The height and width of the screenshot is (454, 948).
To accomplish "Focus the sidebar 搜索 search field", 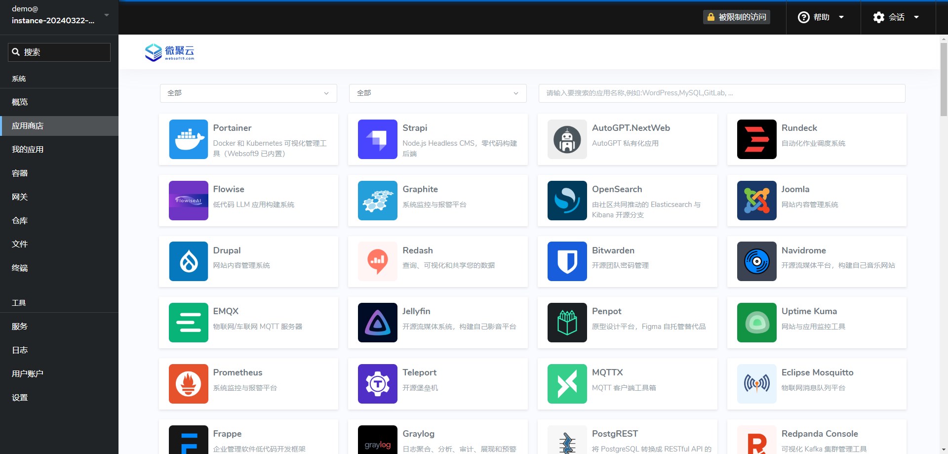I will [x=59, y=52].
